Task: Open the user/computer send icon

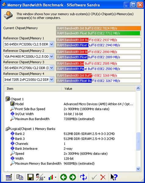Action: point(40,177)
